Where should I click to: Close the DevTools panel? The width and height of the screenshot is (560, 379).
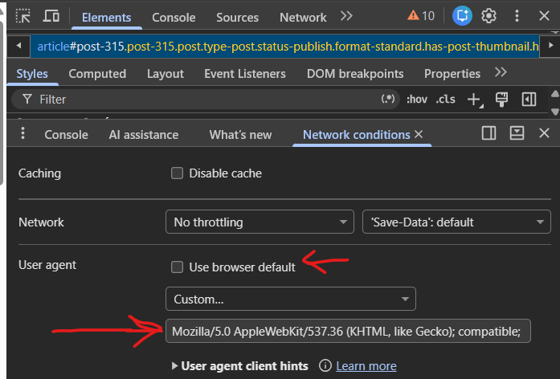coord(544,16)
